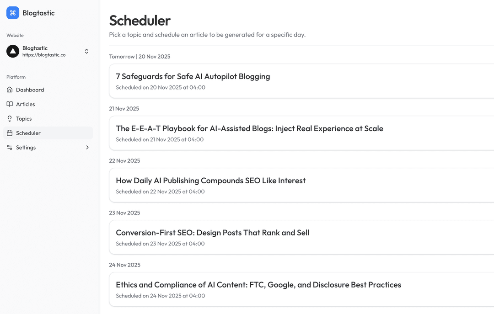The width and height of the screenshot is (494, 314).
Task: Select the Topics lightbulb icon
Action: (x=10, y=118)
